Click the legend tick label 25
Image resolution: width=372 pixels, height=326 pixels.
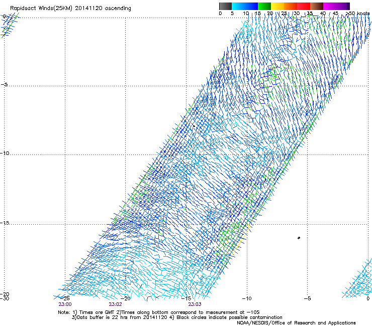tap(284, 14)
